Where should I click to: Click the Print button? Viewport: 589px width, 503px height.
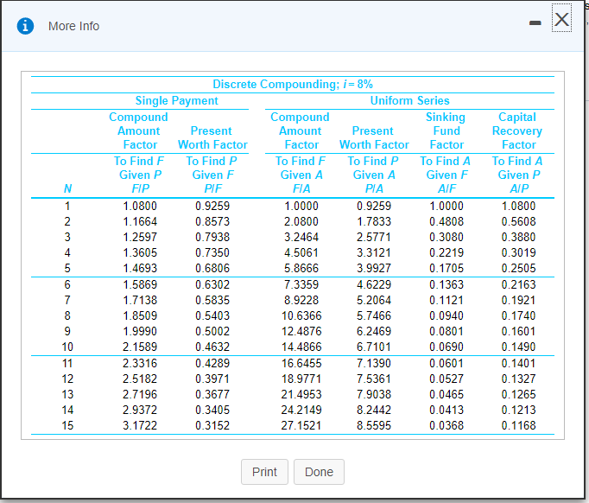264,472
